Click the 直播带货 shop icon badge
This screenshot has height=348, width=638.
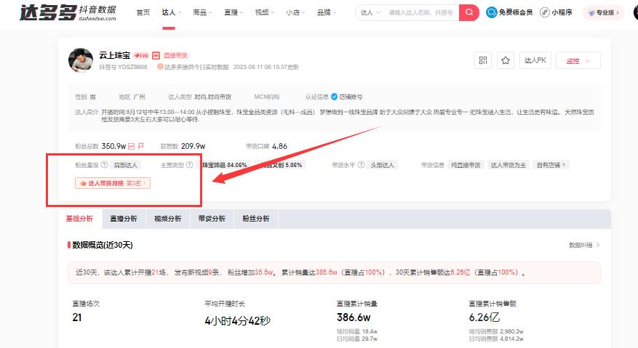click(x=156, y=55)
